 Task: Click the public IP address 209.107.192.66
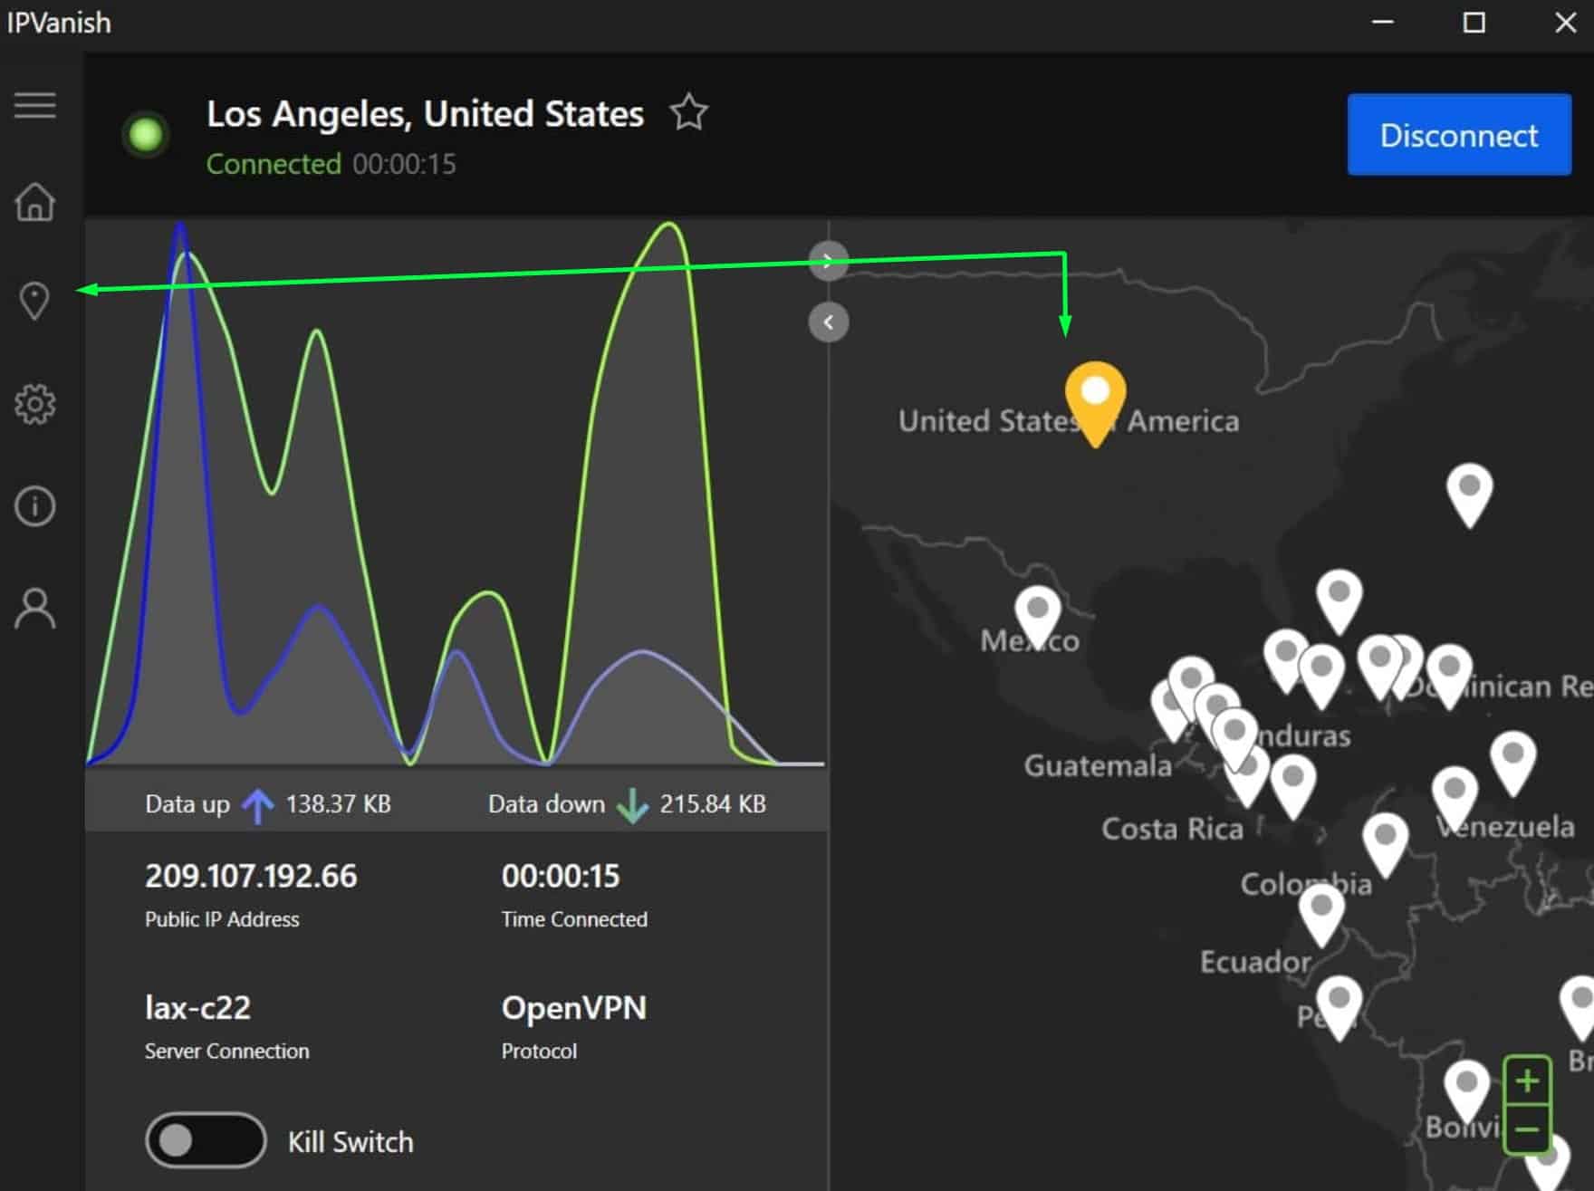pyautogui.click(x=251, y=876)
